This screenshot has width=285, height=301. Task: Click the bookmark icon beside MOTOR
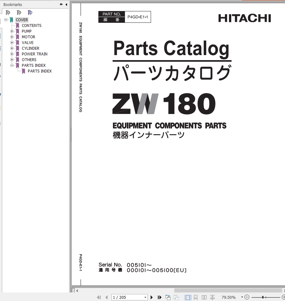(17, 37)
